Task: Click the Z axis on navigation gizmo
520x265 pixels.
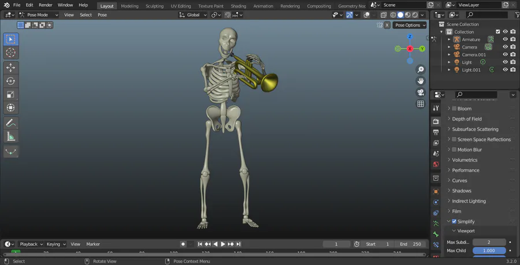Action: tap(410, 36)
